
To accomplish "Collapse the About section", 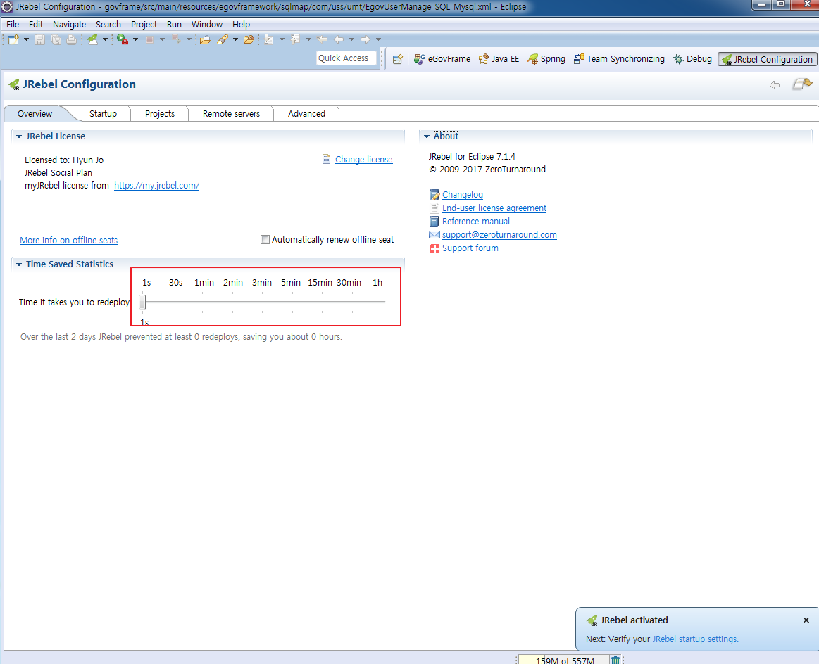I will coord(426,136).
